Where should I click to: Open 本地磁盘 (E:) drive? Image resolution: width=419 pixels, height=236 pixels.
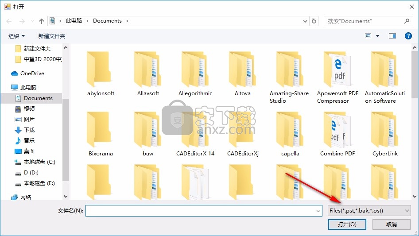35,183
